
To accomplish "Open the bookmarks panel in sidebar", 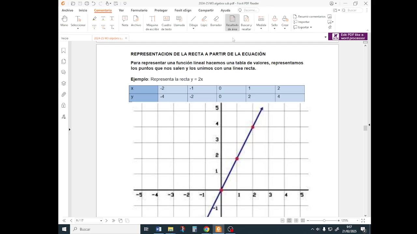I will coord(64,51).
